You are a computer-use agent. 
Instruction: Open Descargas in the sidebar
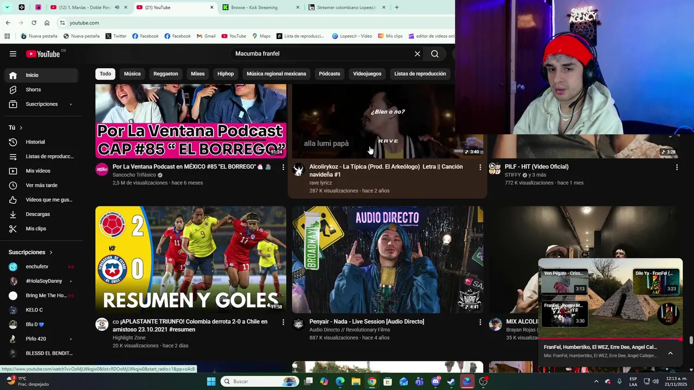click(x=41, y=214)
